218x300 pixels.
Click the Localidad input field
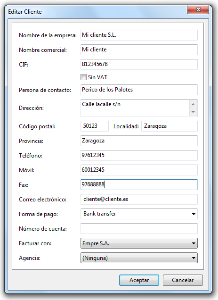(x=170, y=126)
